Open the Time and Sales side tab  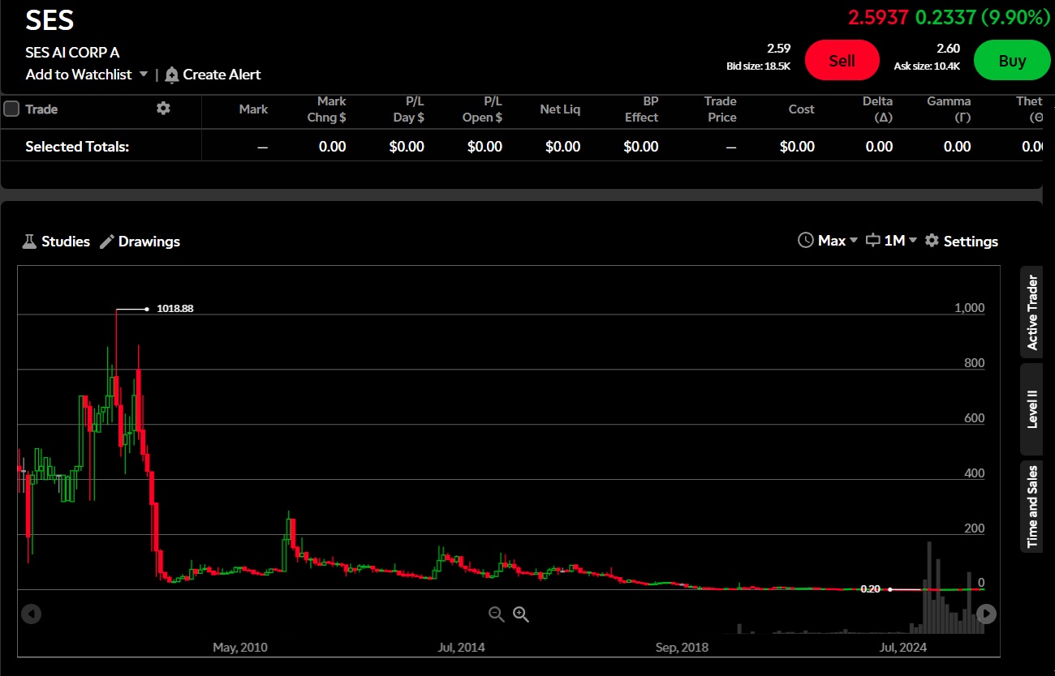coord(1031,507)
